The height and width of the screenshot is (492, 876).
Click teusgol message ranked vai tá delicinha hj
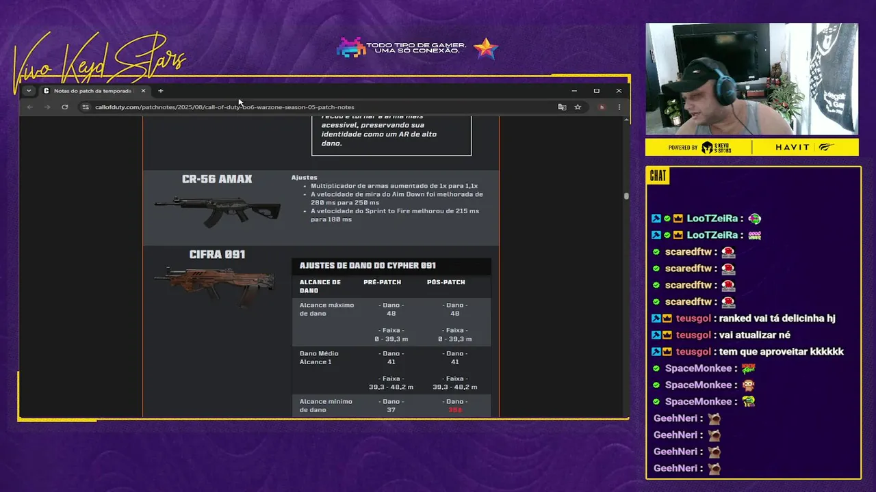(777, 318)
